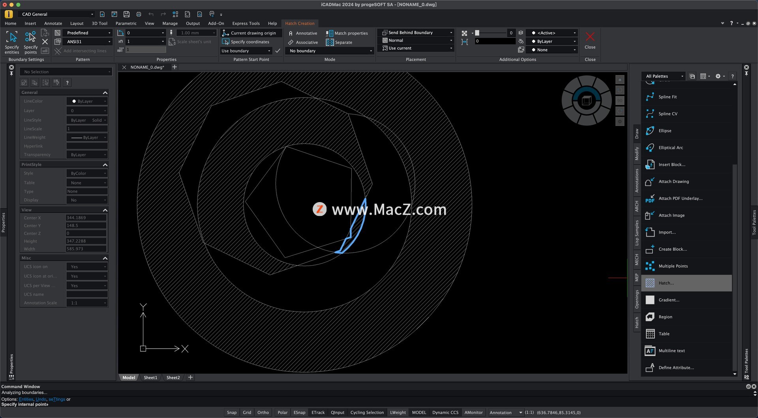
Task: Click Separate hatches button
Action: 339,42
